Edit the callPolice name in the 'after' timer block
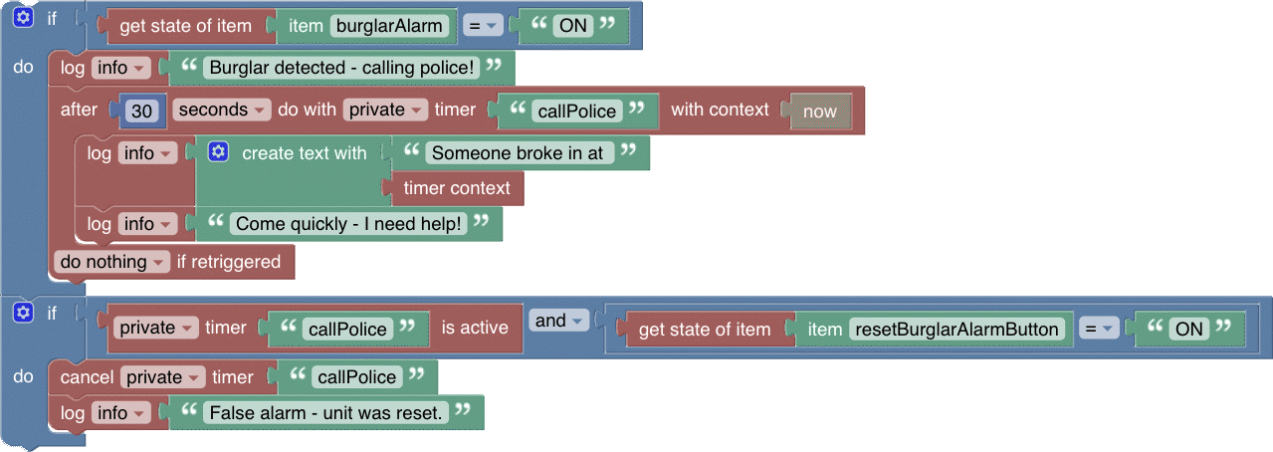Screen dimensions: 1273x452 pos(576,112)
